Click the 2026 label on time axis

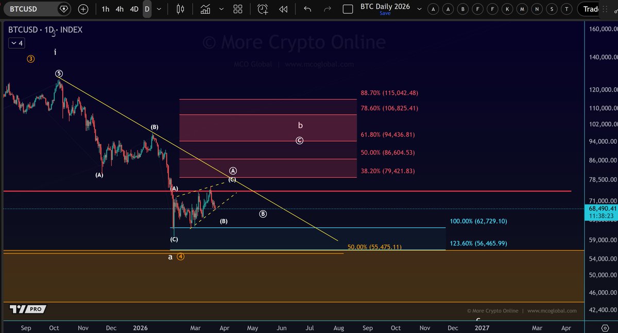tap(140, 327)
